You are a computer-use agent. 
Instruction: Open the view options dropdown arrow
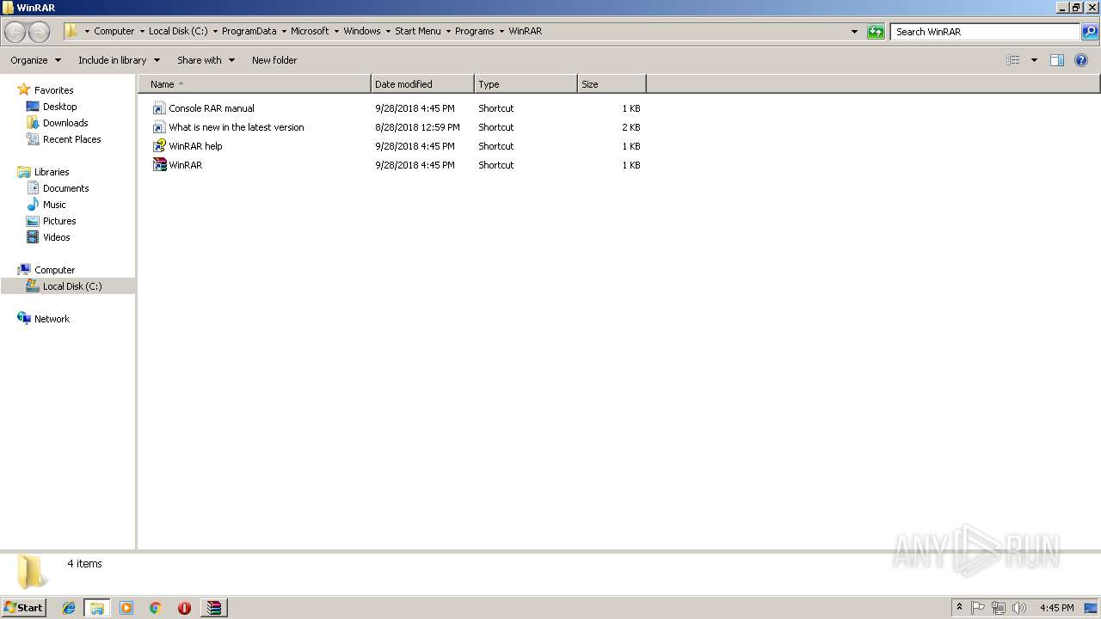[x=1034, y=60]
